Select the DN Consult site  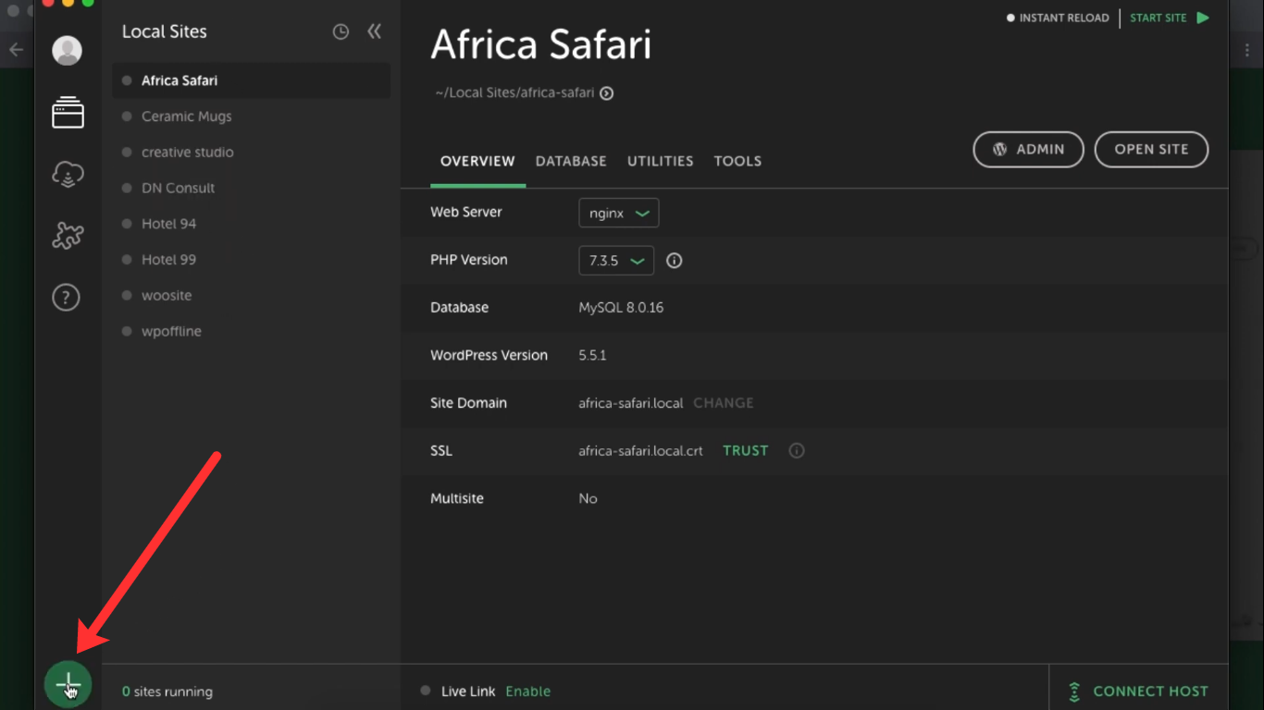(251, 188)
